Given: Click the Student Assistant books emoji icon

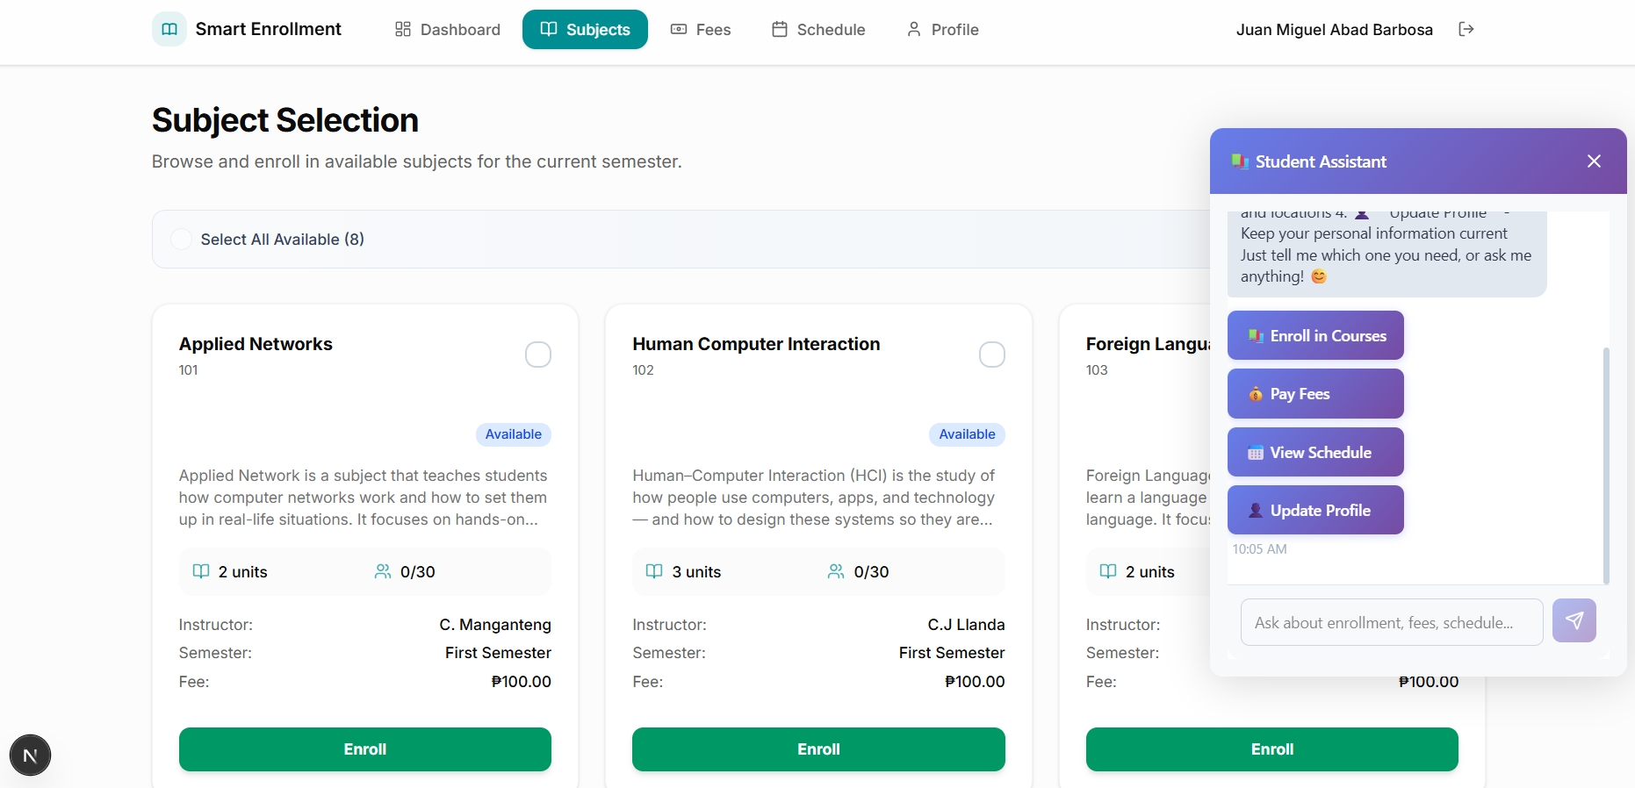Looking at the screenshot, I should tap(1240, 161).
